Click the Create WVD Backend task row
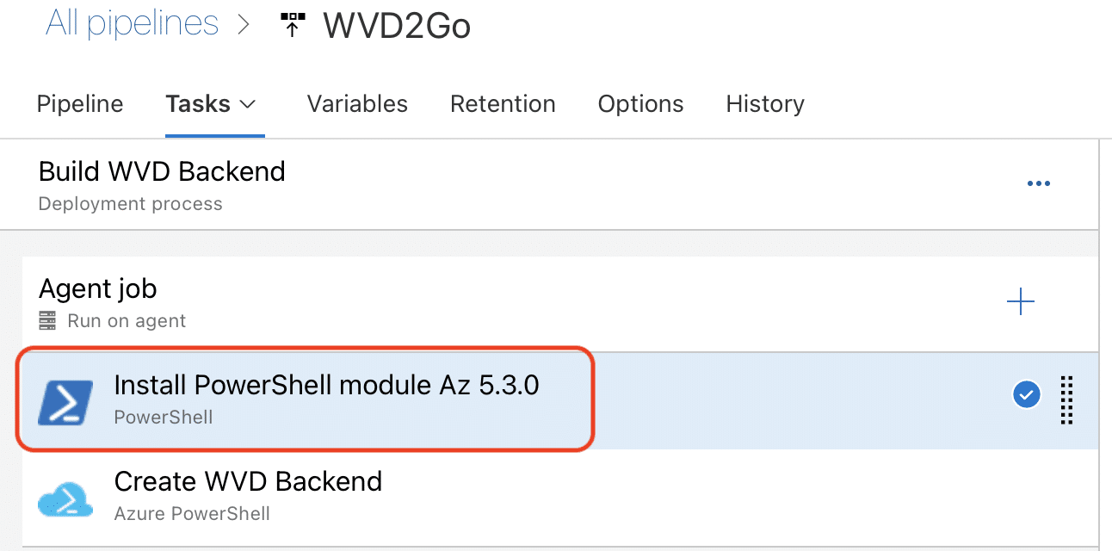 click(248, 481)
